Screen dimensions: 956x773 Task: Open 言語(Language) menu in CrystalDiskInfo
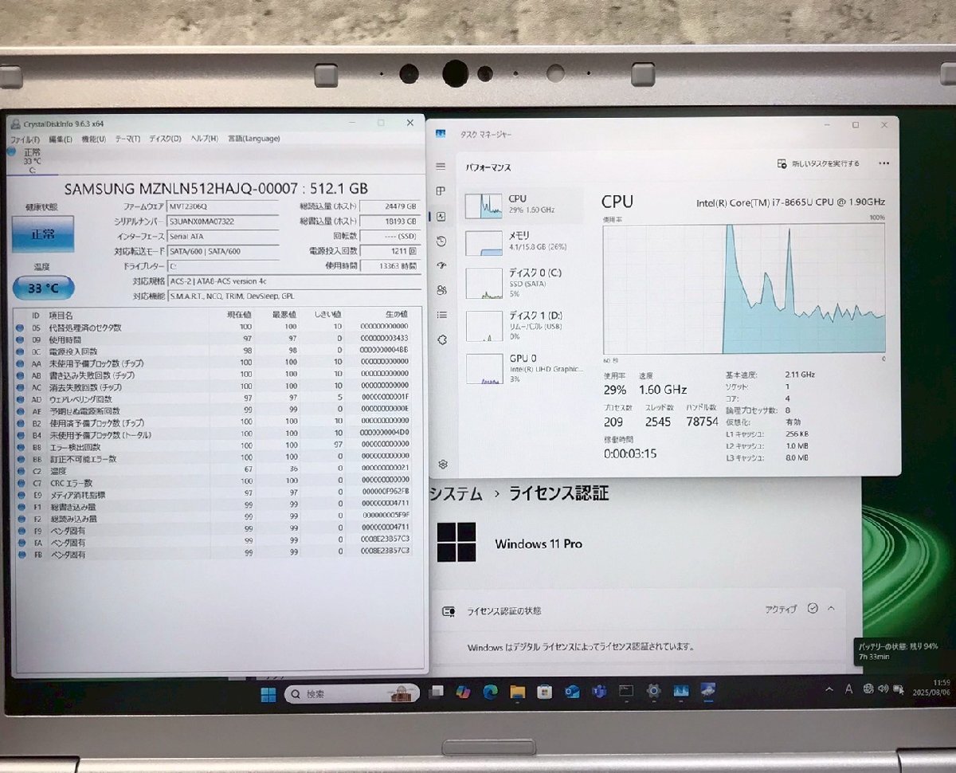pyautogui.click(x=254, y=139)
